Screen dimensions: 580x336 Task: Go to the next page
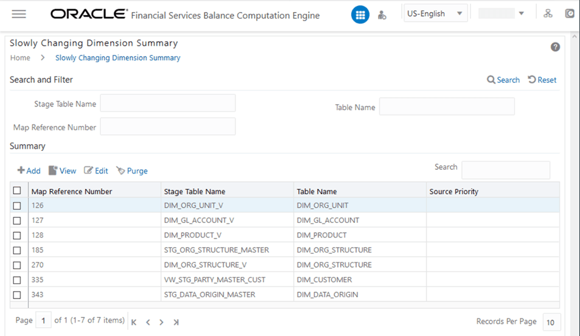click(161, 323)
